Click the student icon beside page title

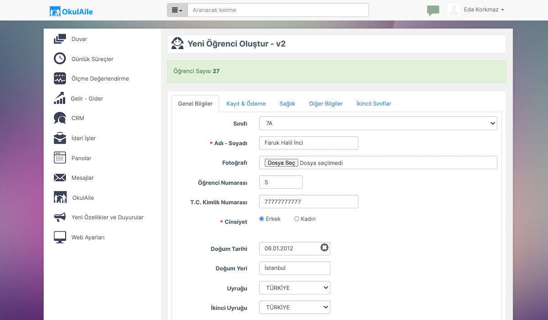point(178,44)
